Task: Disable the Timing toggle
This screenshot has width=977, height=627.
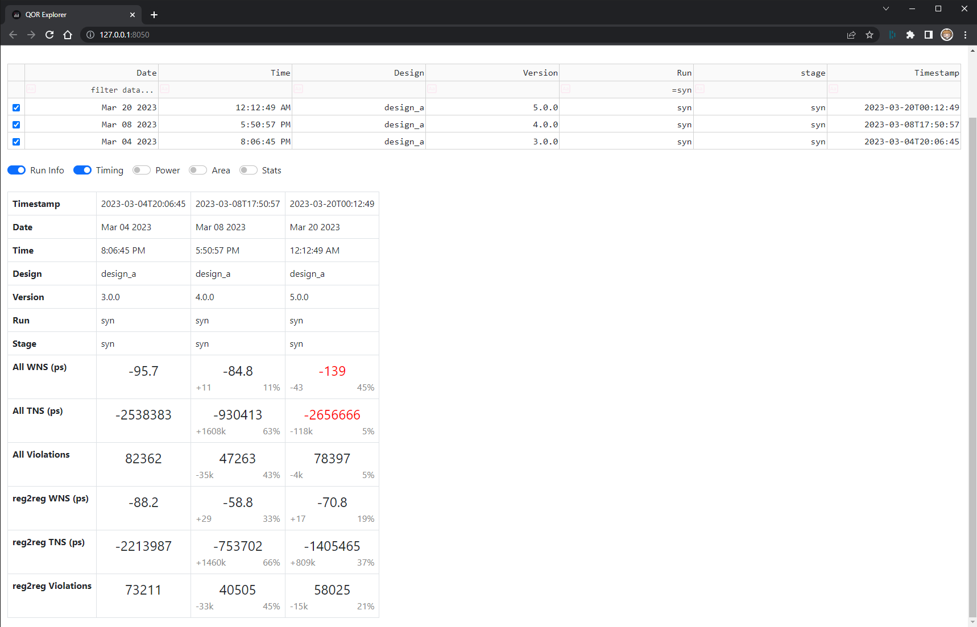Action: tap(82, 170)
